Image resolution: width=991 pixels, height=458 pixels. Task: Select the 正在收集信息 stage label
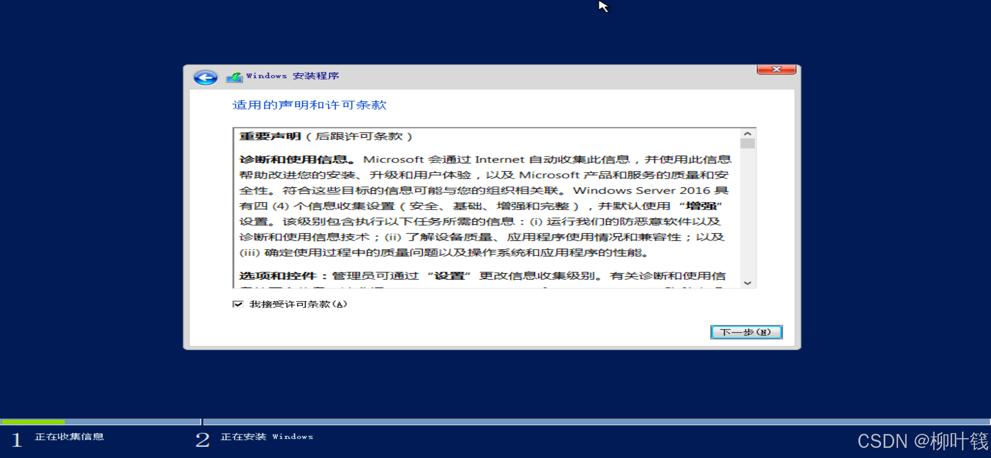tap(69, 437)
